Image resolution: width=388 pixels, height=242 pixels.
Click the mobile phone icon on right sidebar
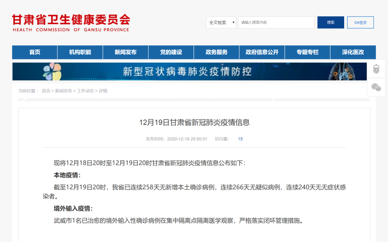[x=376, y=69]
